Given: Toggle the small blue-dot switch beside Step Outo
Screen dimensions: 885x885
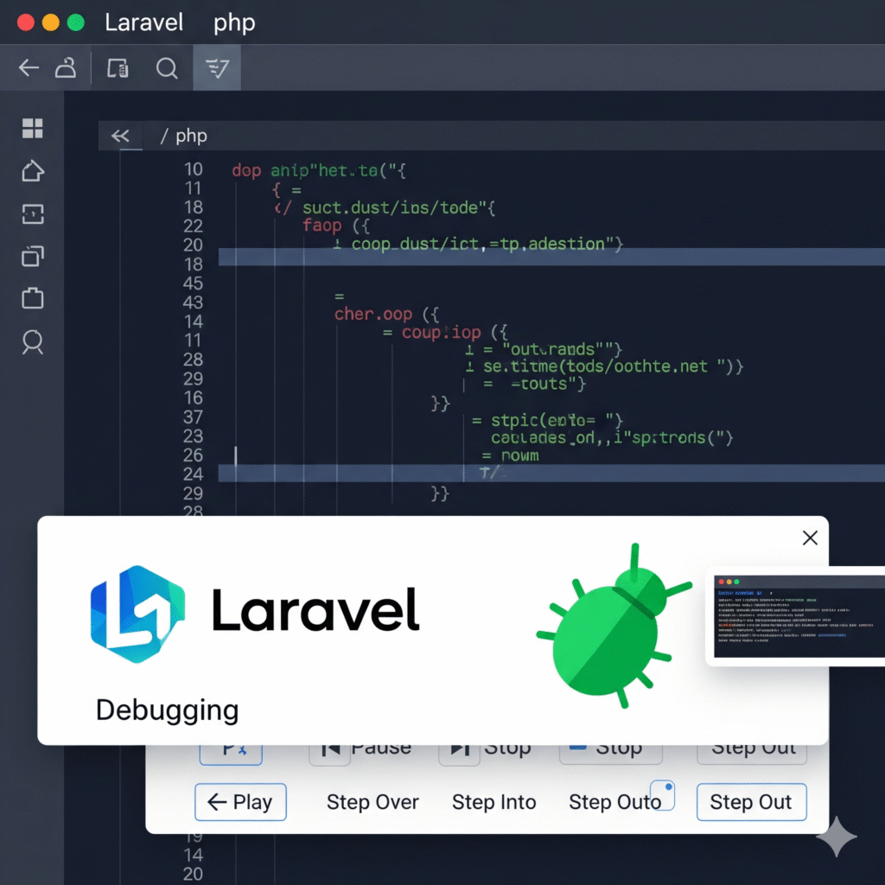Looking at the screenshot, I should (663, 795).
